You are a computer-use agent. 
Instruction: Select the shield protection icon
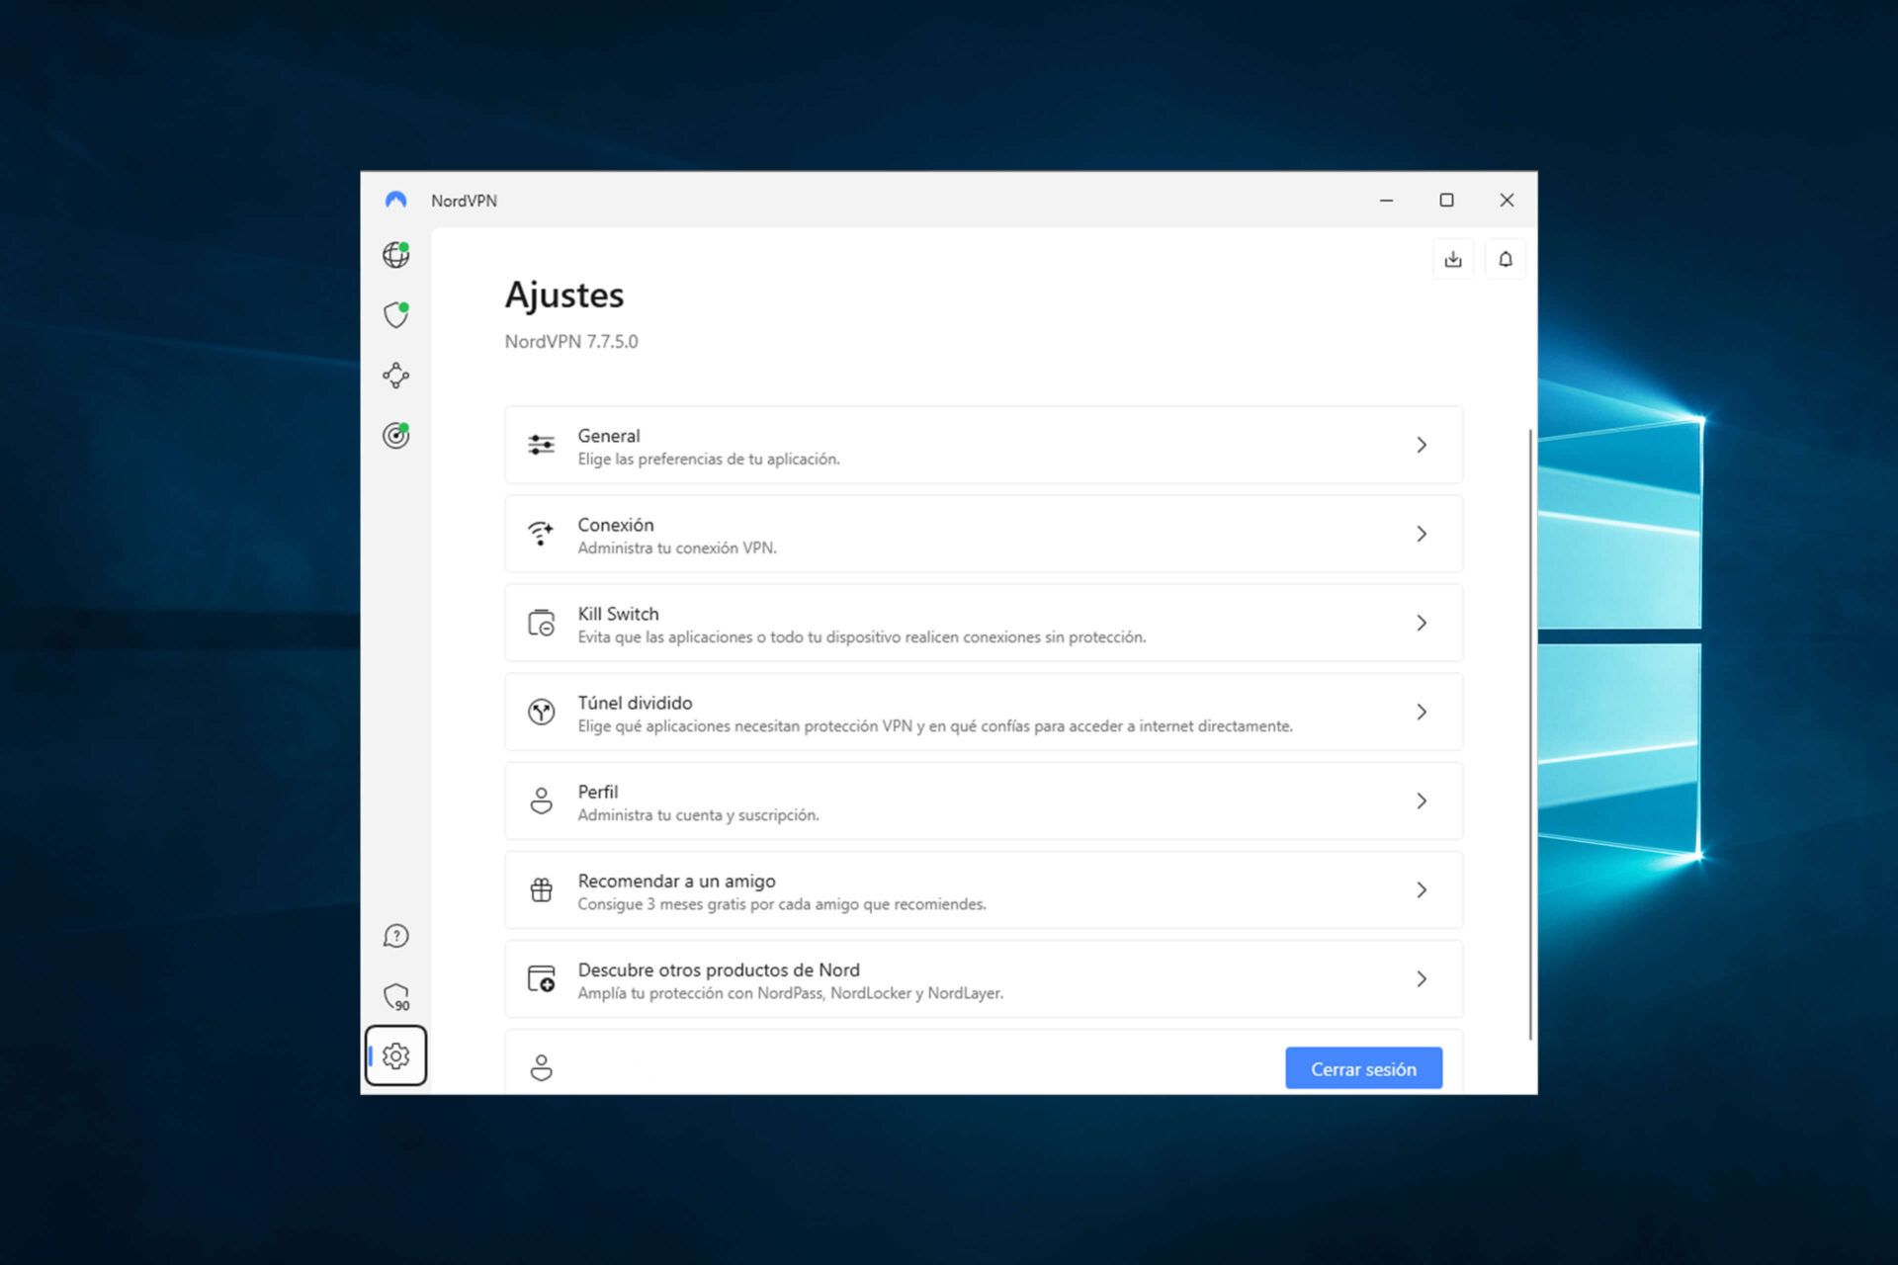pyautogui.click(x=396, y=313)
